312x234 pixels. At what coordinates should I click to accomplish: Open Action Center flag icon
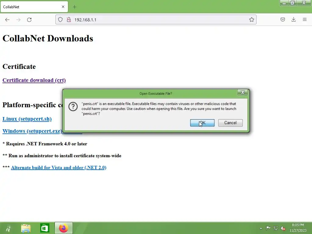pyautogui.click(x=268, y=228)
